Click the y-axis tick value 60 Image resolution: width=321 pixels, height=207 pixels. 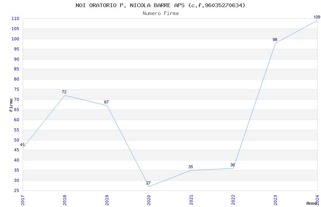coord(17,120)
